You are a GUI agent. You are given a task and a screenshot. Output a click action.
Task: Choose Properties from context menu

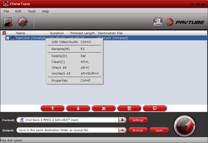point(74,81)
